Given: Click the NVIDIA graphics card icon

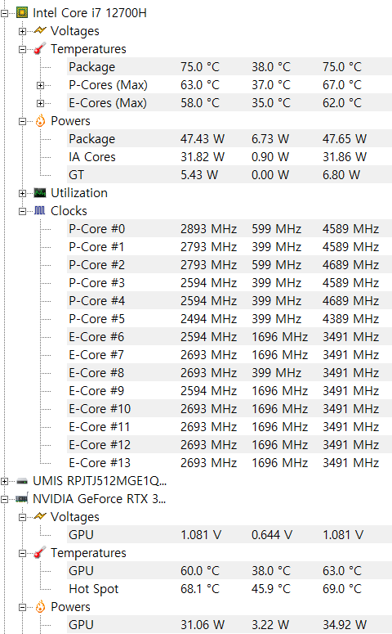Looking at the screenshot, I should click(x=22, y=499).
